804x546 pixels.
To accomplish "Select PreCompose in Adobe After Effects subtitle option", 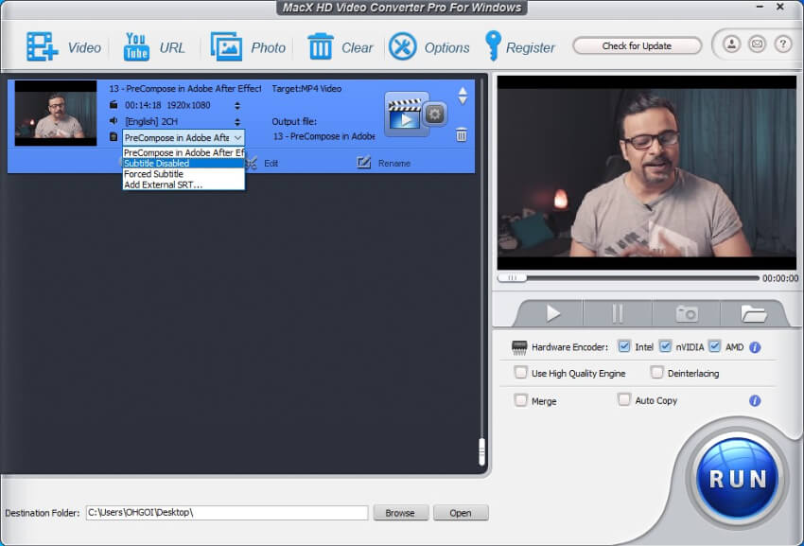I will [184, 152].
